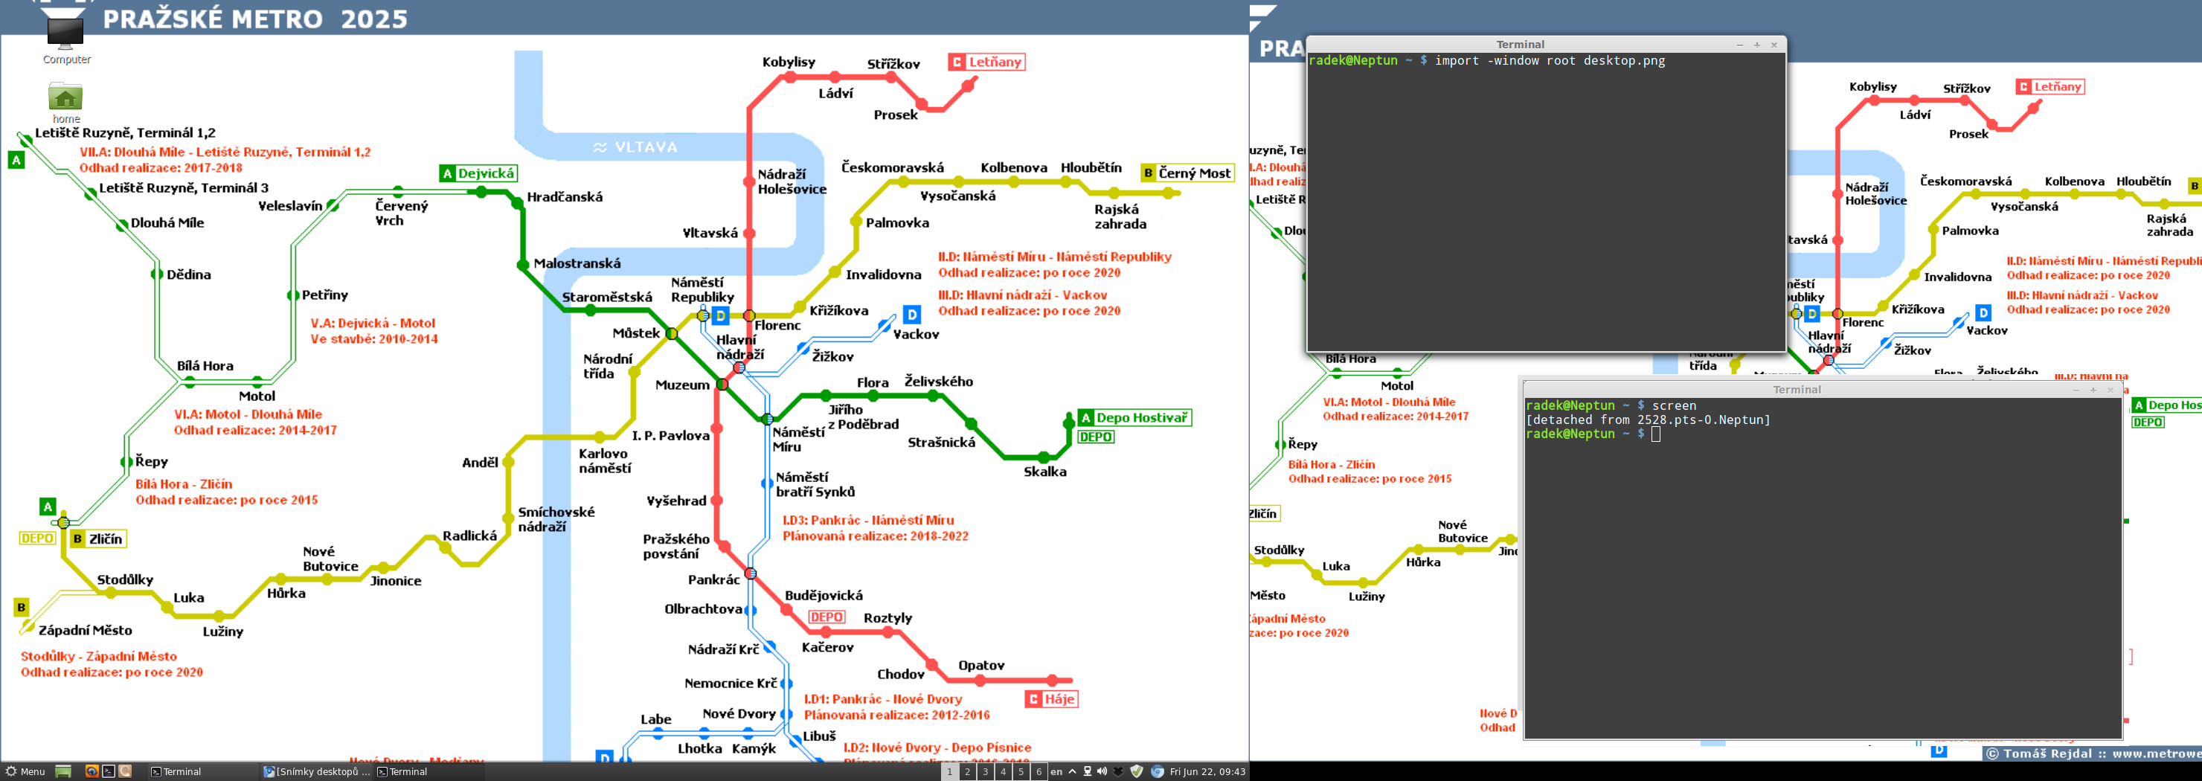Click the Háje line C terminus label
This screenshot has height=781, width=2202.
[x=1051, y=699]
